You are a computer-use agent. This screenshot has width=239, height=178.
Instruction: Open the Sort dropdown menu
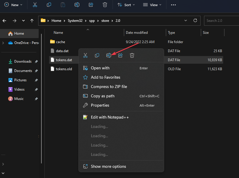click(x=126, y=5)
